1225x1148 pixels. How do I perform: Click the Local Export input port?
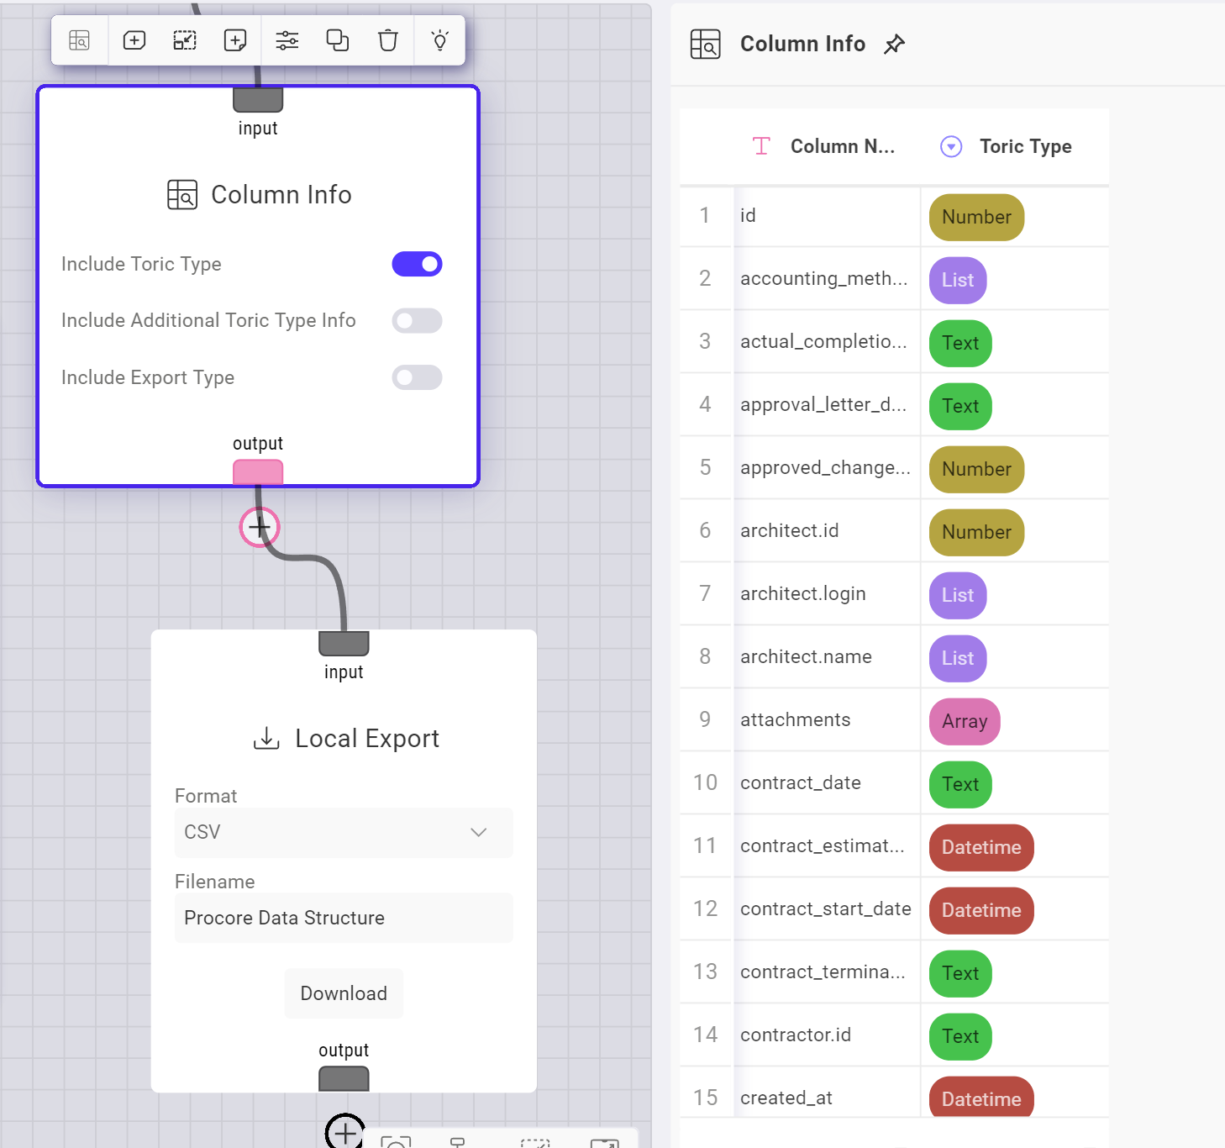click(344, 644)
